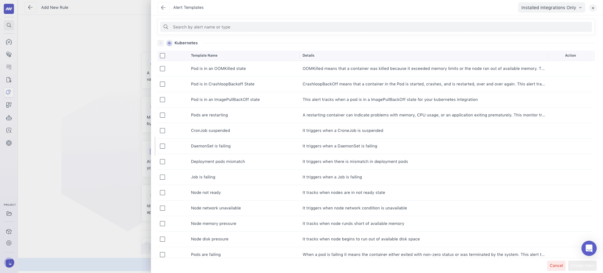Click the Kubernetes integration icon
The image size is (603, 273).
pos(169,43)
